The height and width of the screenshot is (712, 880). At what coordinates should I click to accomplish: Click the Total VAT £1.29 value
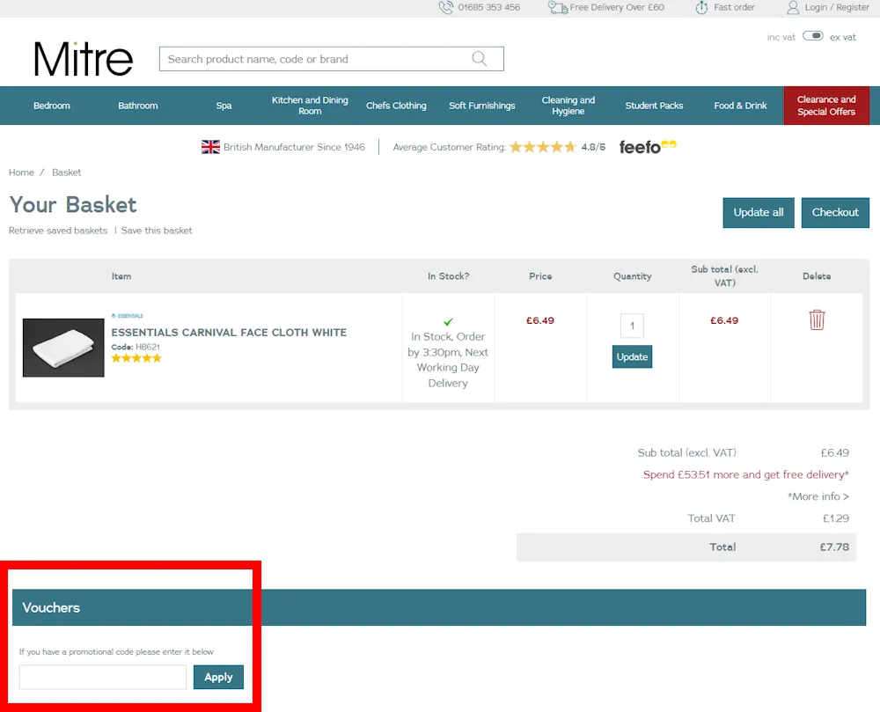click(x=836, y=518)
